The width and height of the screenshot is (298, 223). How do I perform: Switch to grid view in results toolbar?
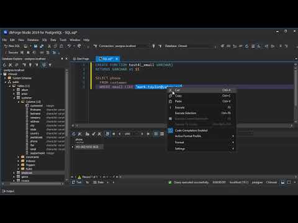[x=156, y=134]
